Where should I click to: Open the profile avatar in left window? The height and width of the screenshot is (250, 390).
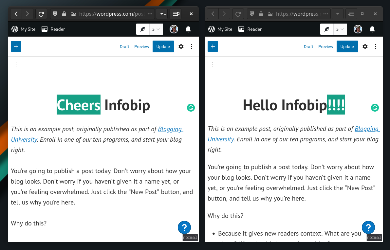tap(174, 29)
